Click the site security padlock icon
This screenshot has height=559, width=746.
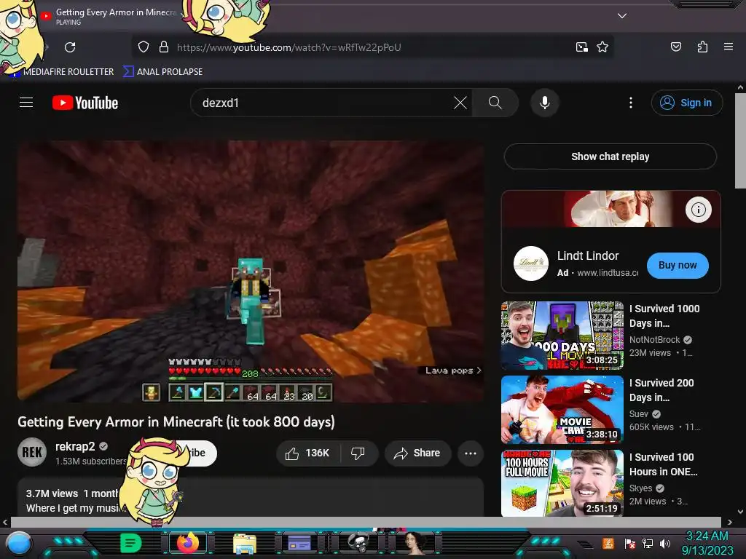[164, 47]
